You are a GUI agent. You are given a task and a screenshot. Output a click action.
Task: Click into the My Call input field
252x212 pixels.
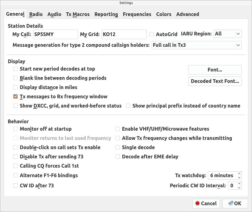pos(56,34)
